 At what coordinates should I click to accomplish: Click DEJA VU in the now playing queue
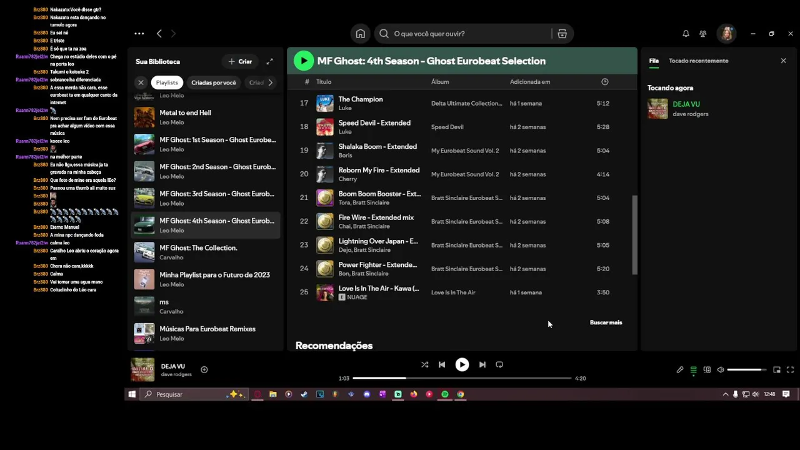[686, 104]
